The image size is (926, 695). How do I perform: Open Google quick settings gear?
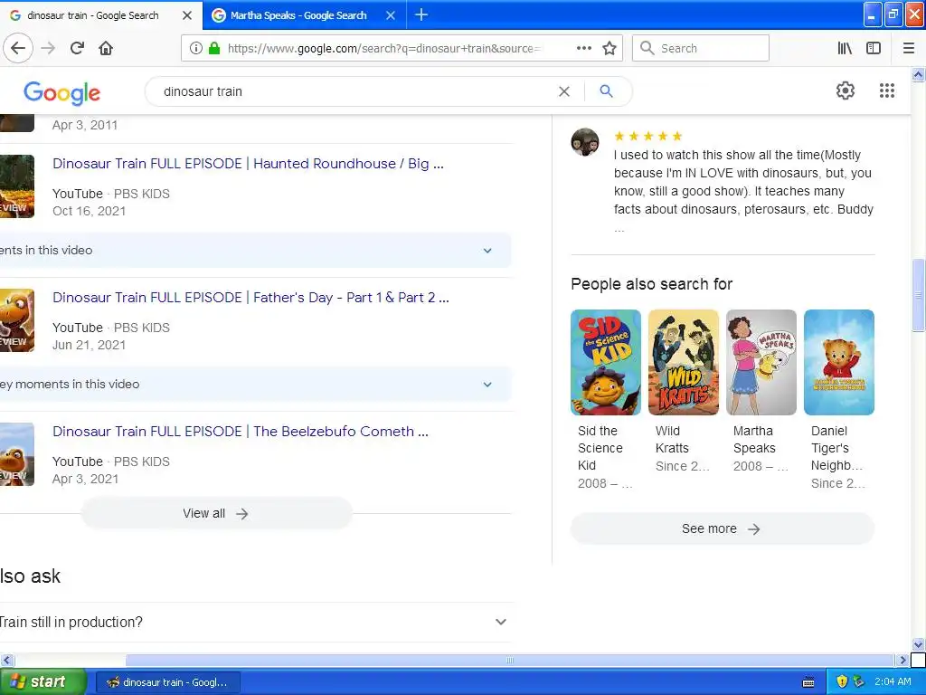click(846, 90)
